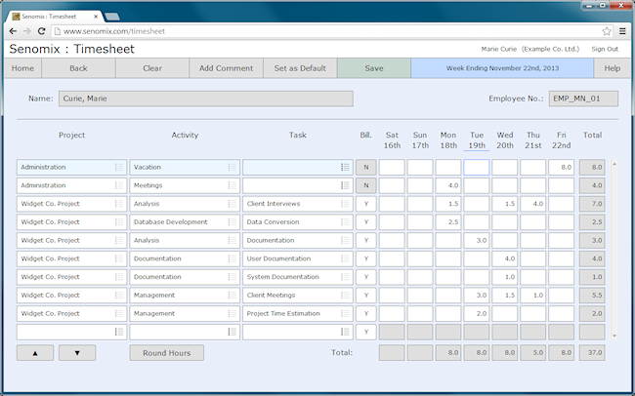
Task: Open project list icon in Vacation row
Action: tap(119, 167)
